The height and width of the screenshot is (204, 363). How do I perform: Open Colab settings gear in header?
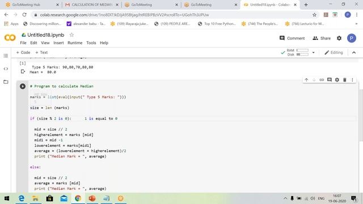[339, 38]
